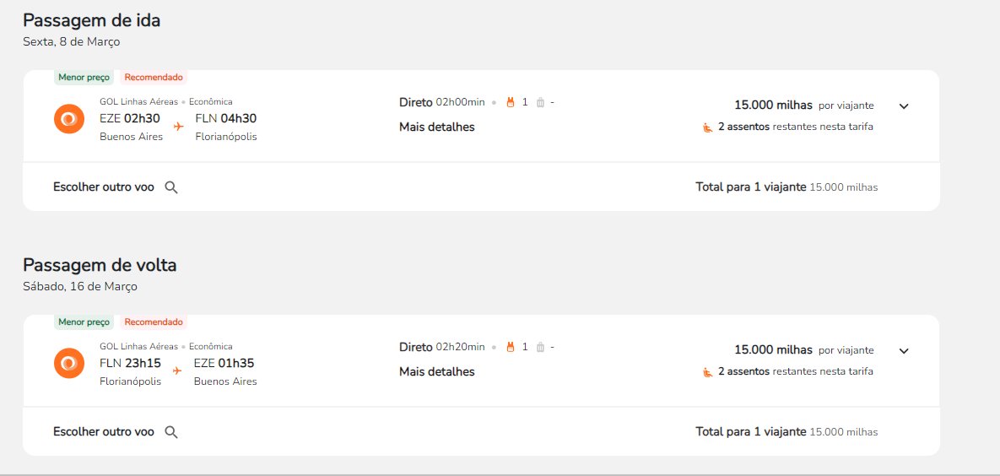The image size is (1000, 476).
Task: Expand the return flight chevron
Action: (904, 350)
